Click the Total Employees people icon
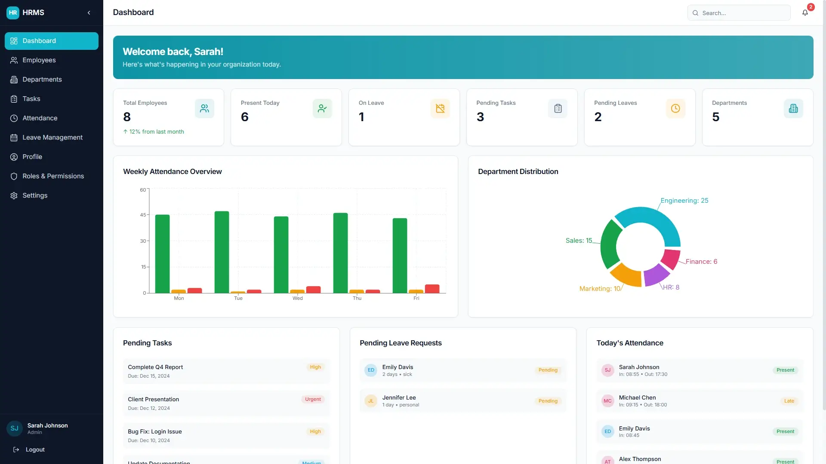This screenshot has height=464, width=826. click(204, 109)
